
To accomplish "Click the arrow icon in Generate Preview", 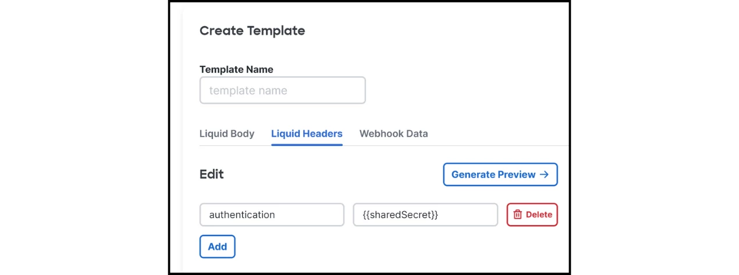I will coord(544,174).
